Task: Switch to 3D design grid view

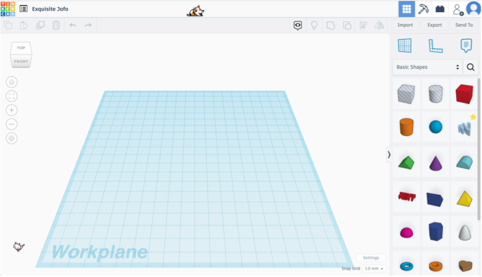Action: pos(406,9)
